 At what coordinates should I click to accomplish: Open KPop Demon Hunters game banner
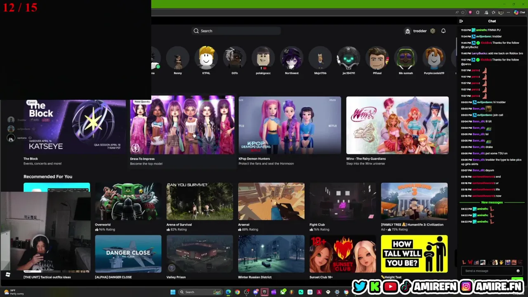coord(290,125)
